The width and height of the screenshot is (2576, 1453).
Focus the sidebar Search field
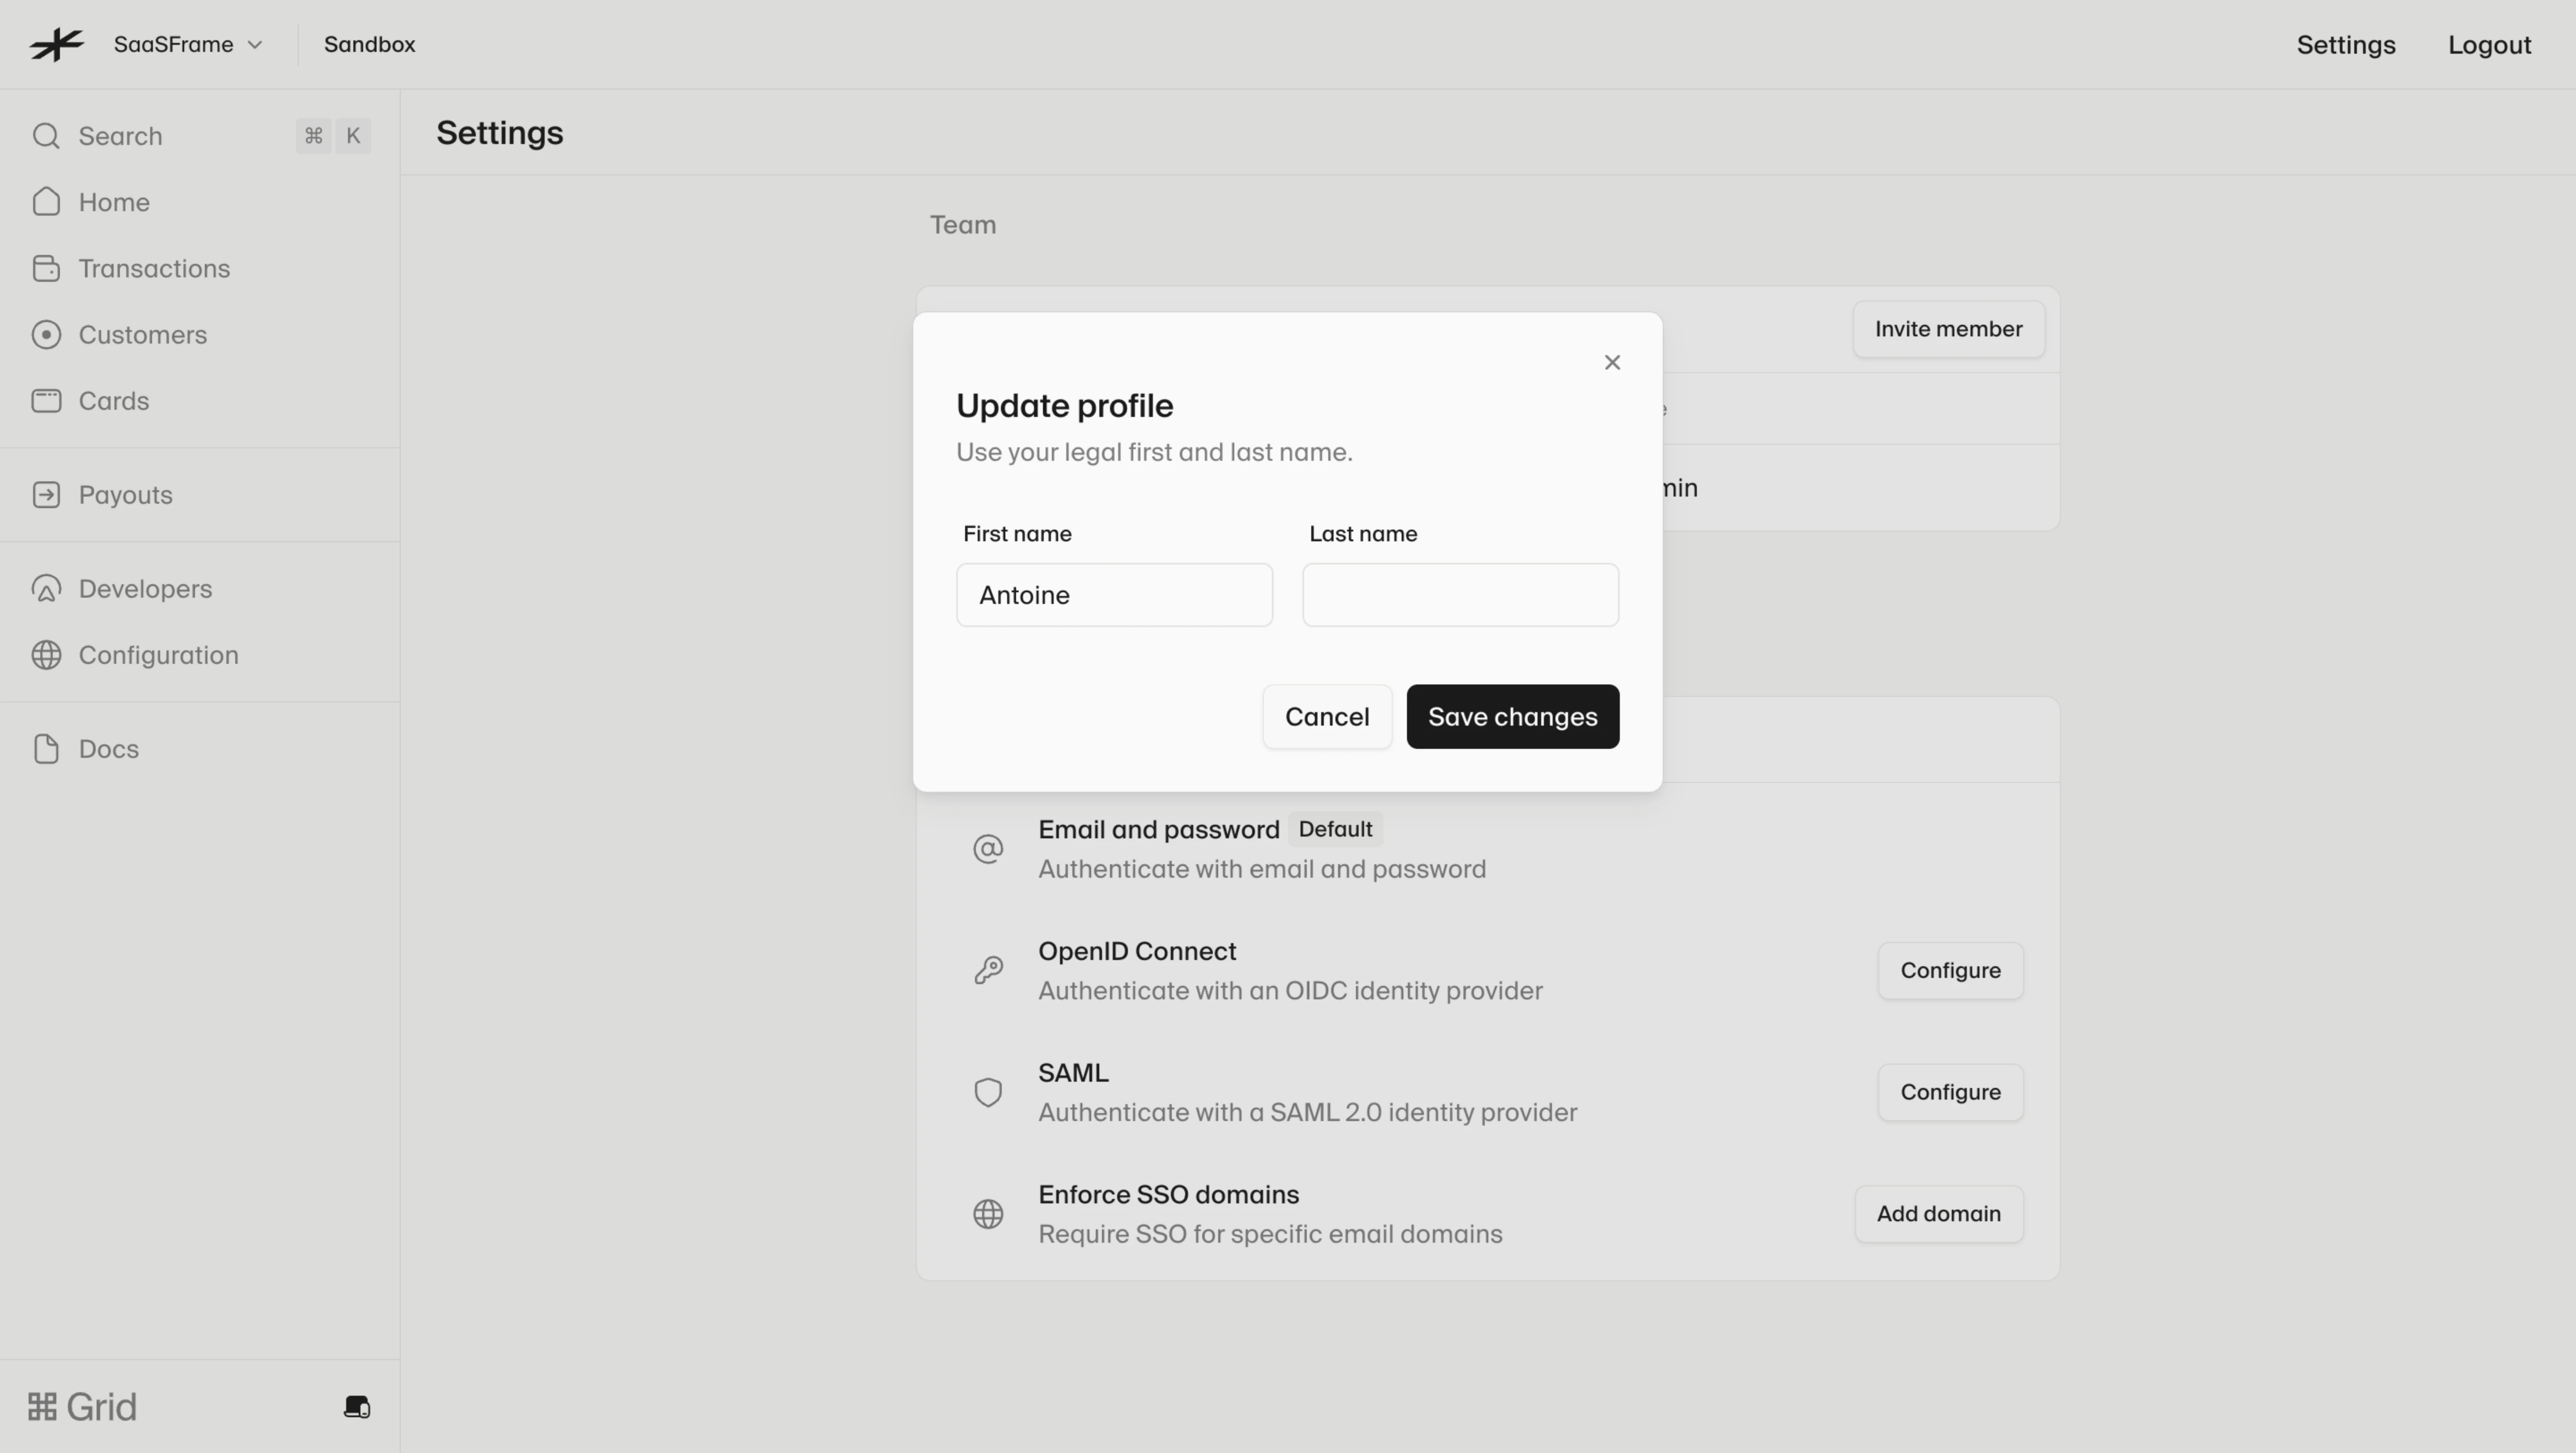pos(200,136)
